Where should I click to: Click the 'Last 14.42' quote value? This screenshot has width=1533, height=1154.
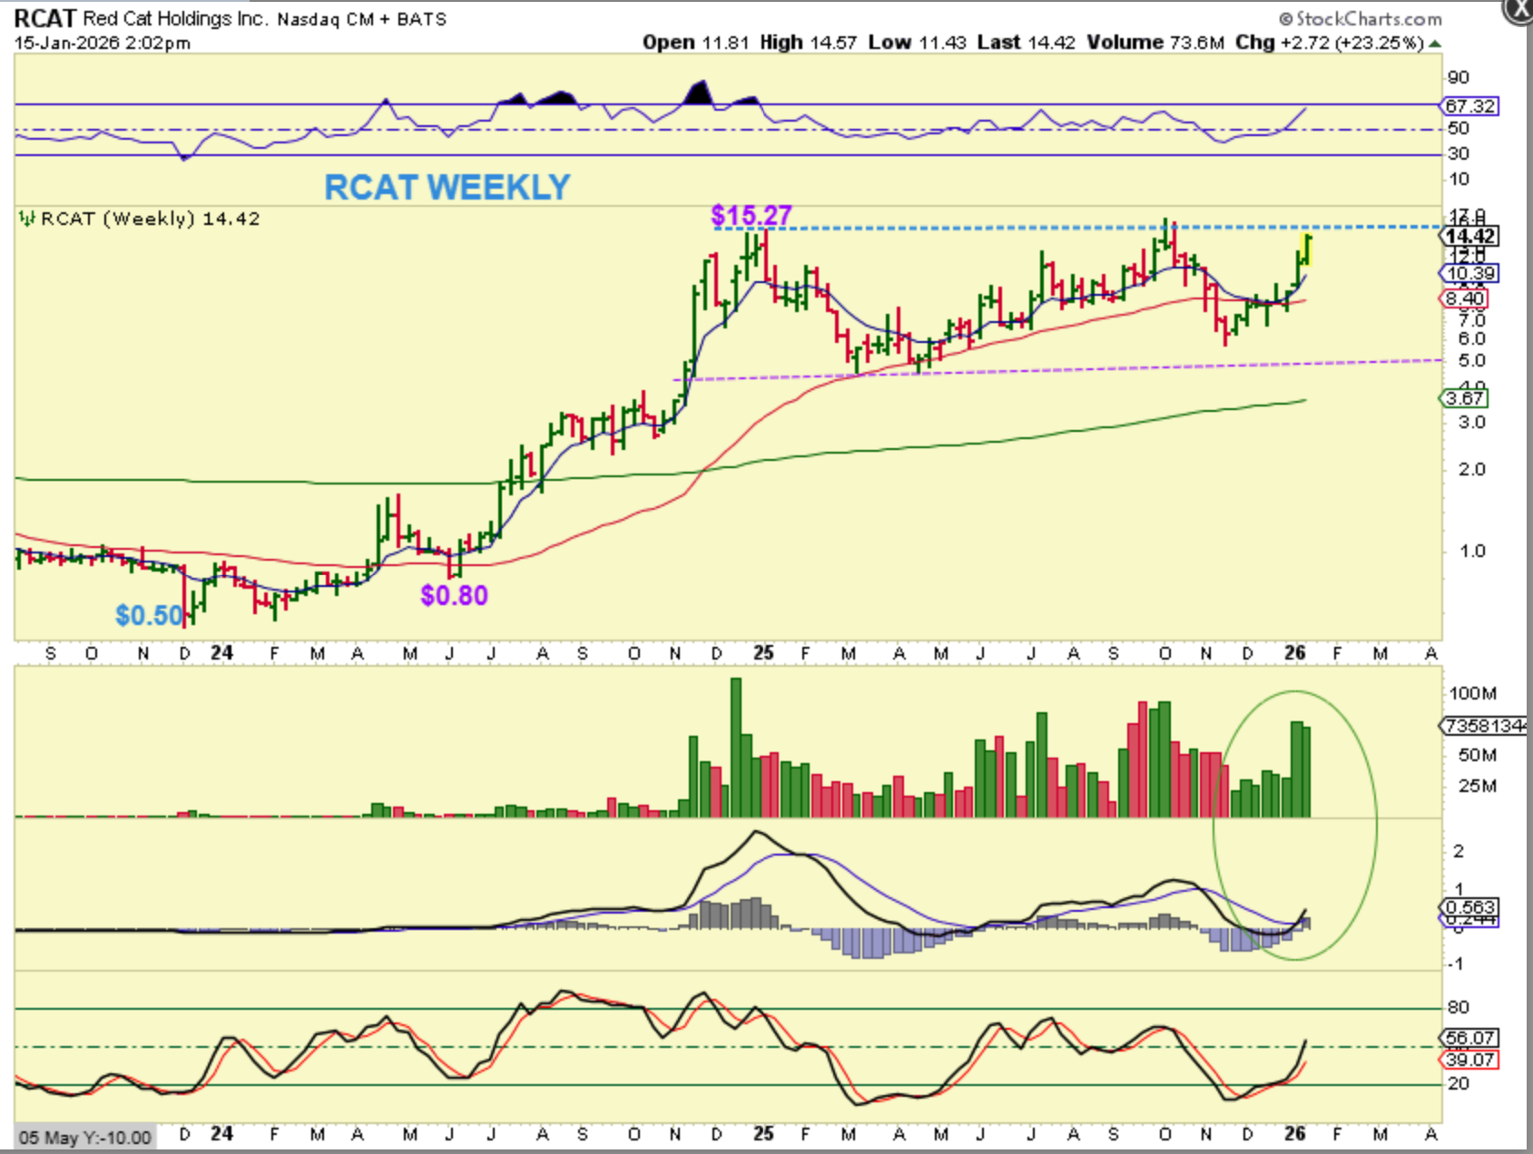(x=1027, y=43)
